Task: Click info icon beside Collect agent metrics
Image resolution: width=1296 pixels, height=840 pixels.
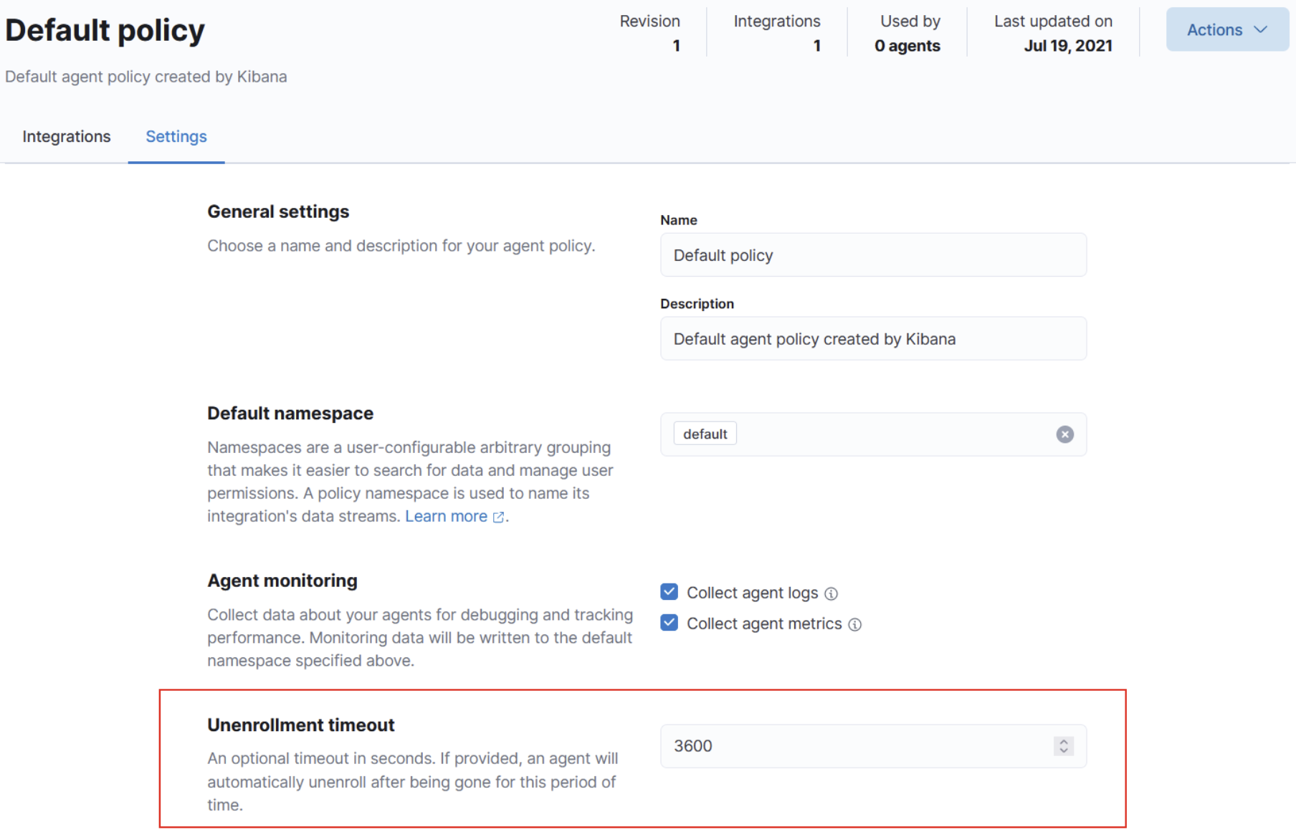Action: [854, 624]
